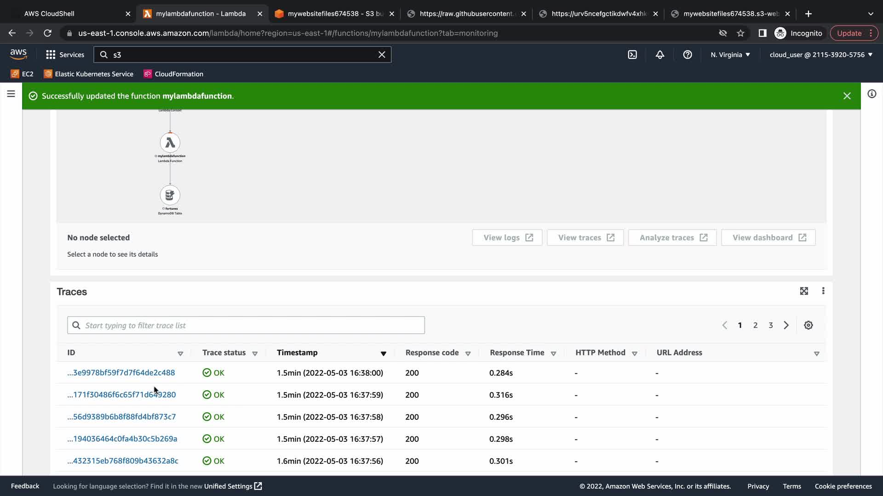Screen dimensions: 883x496
Task: Open the Traces panel kebab menu
Action: coord(823,291)
